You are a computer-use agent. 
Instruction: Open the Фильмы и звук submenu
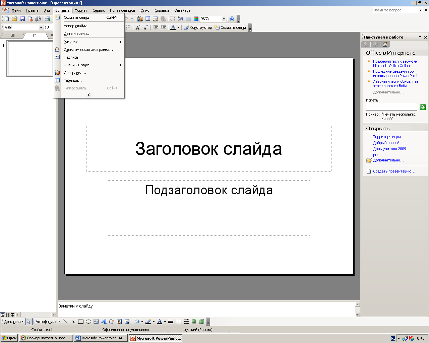[x=93, y=65]
